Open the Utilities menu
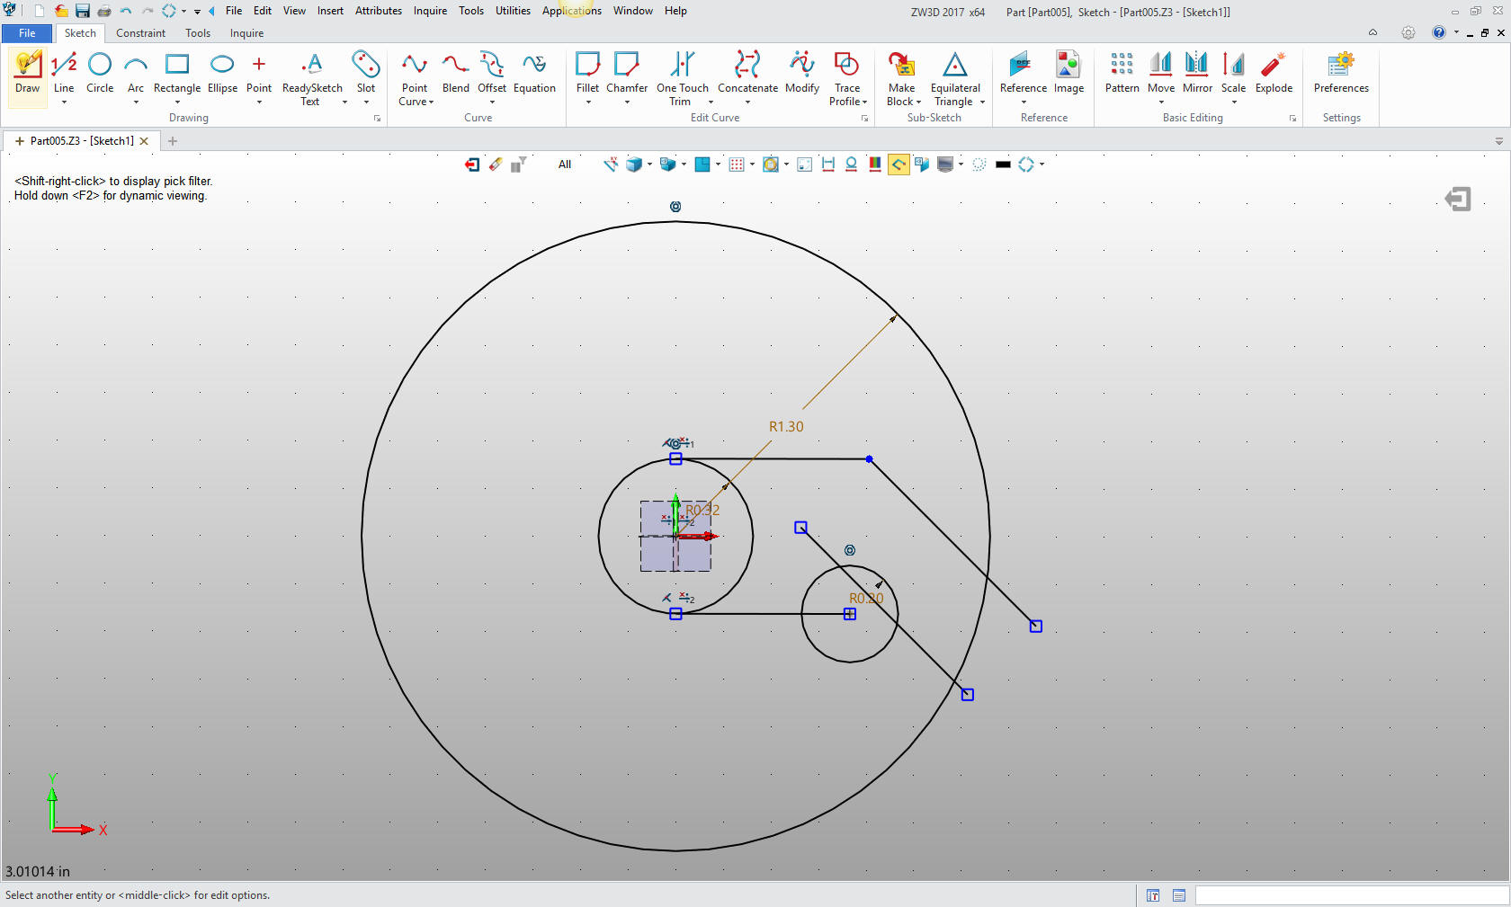The height and width of the screenshot is (907, 1511). coord(513,11)
